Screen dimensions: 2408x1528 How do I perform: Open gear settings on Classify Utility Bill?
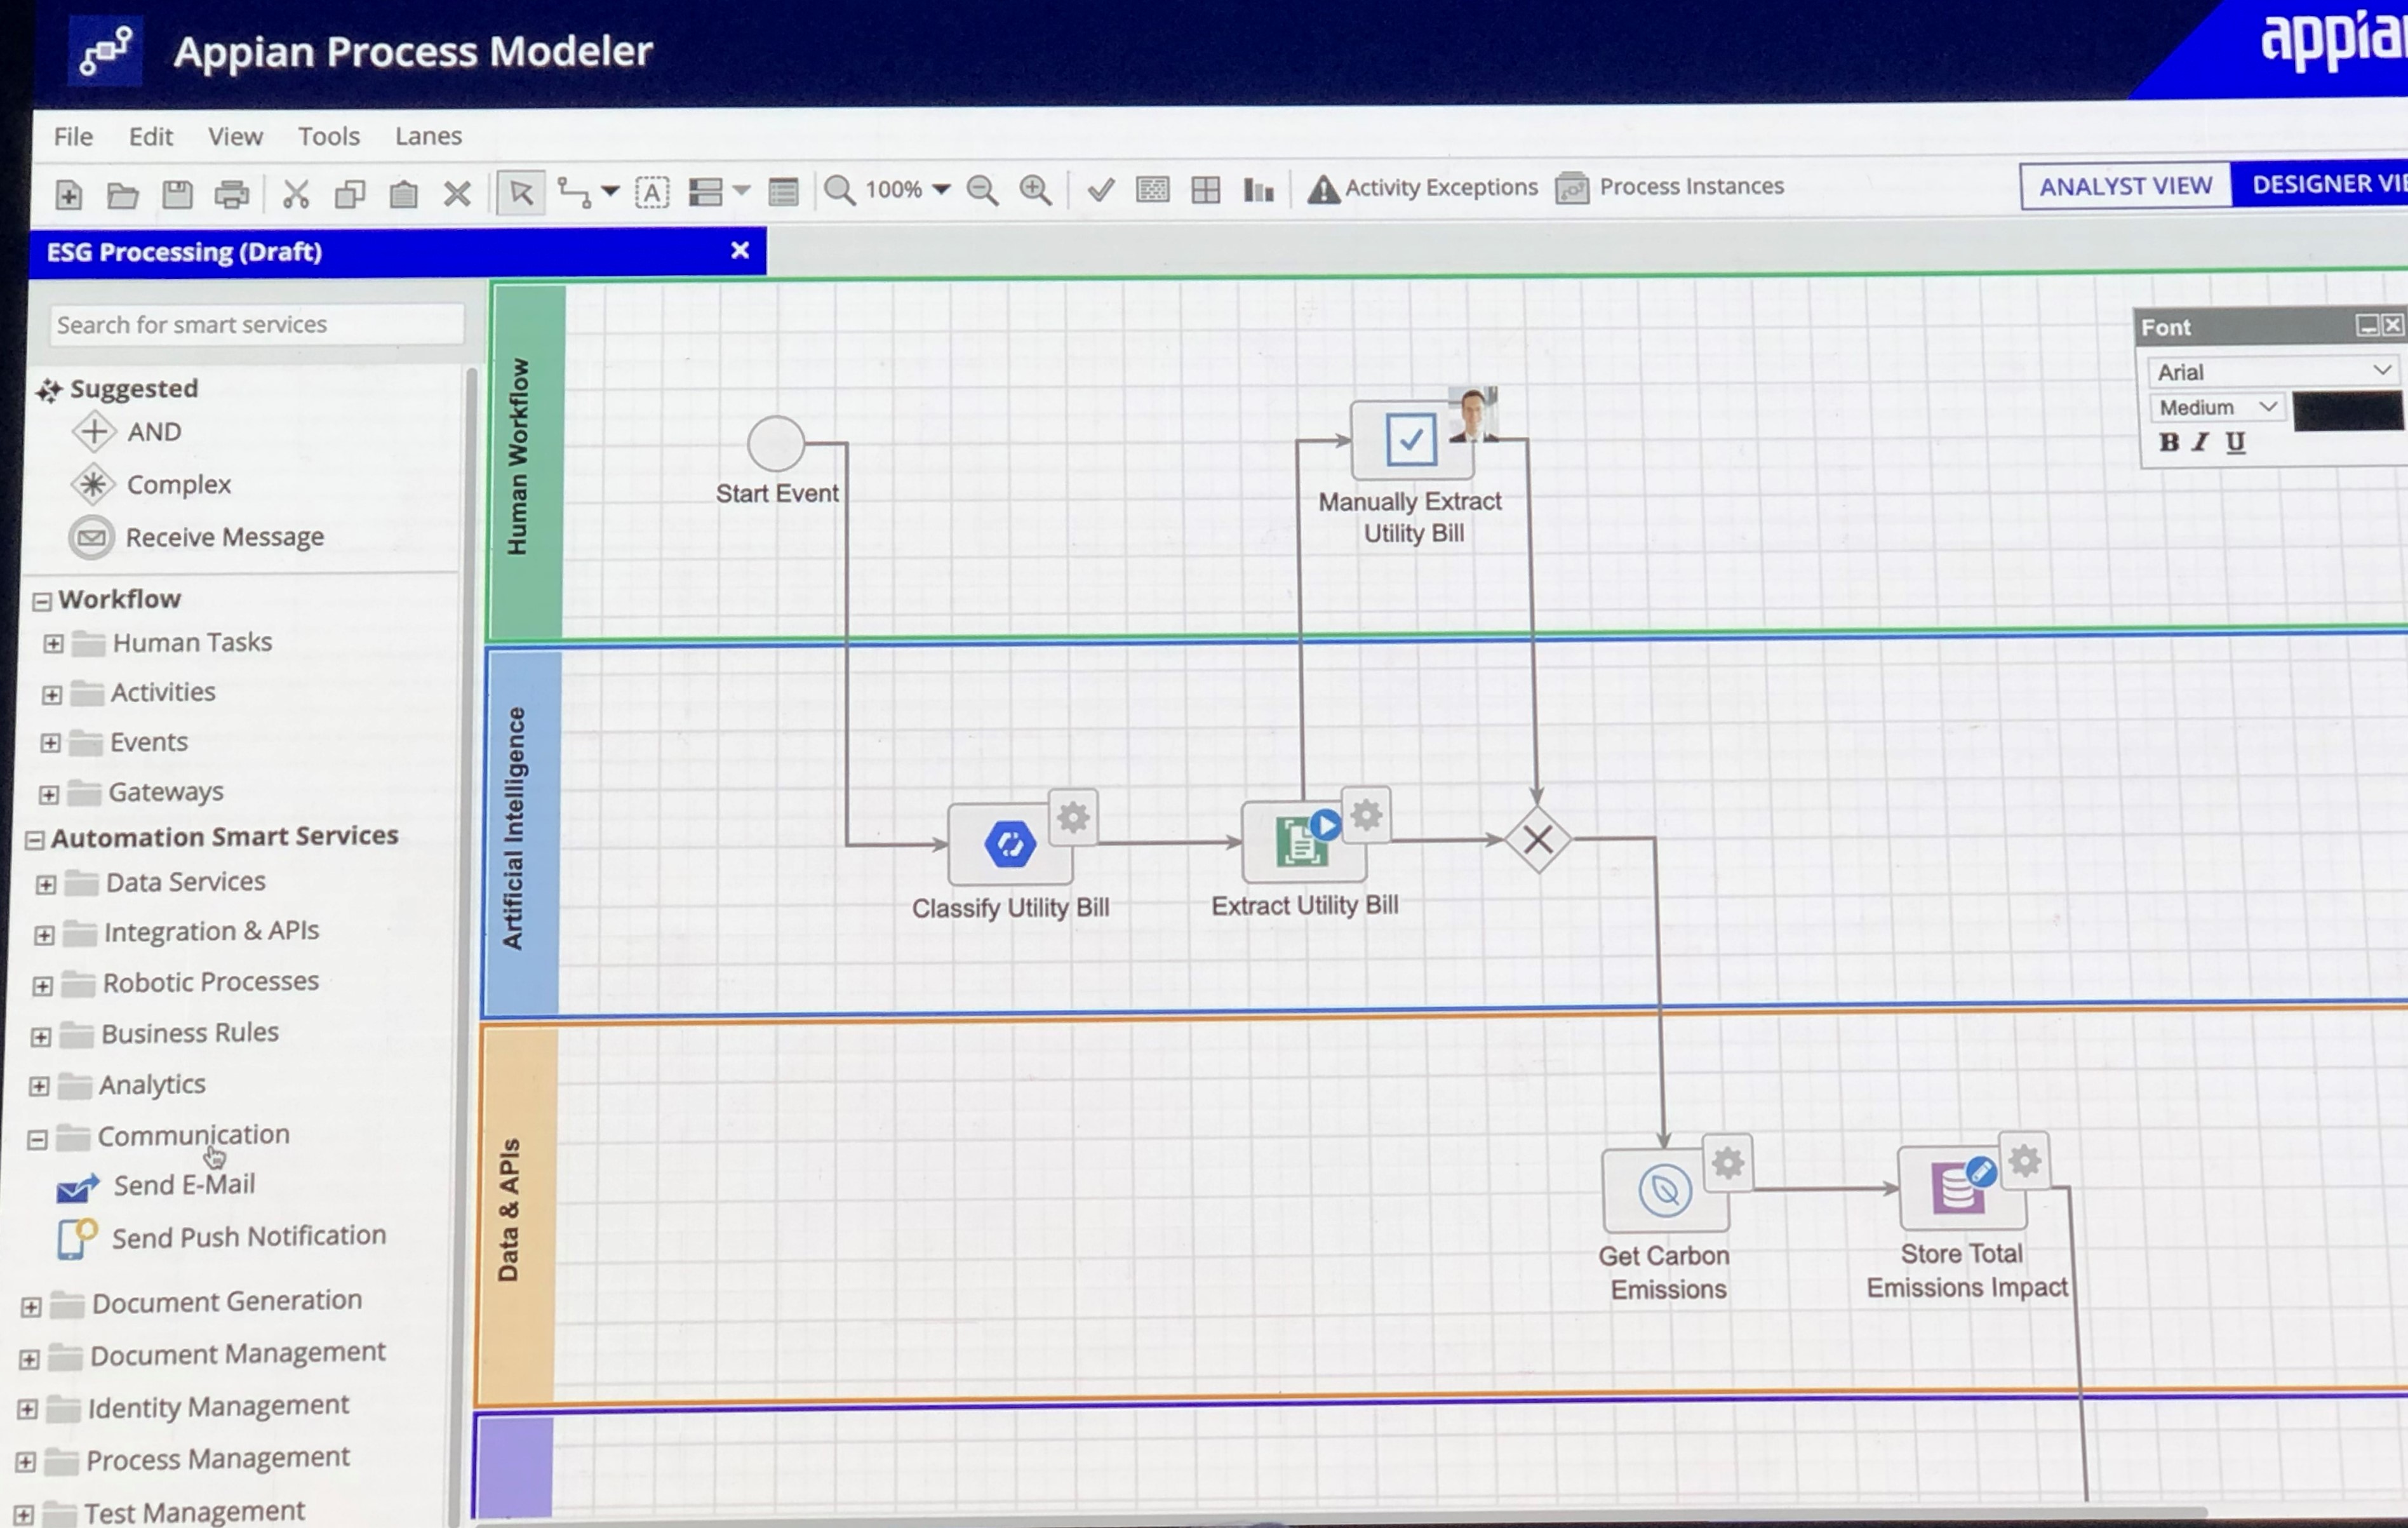[1073, 818]
